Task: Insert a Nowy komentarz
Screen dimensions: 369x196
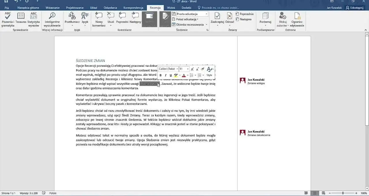Action: point(99,20)
